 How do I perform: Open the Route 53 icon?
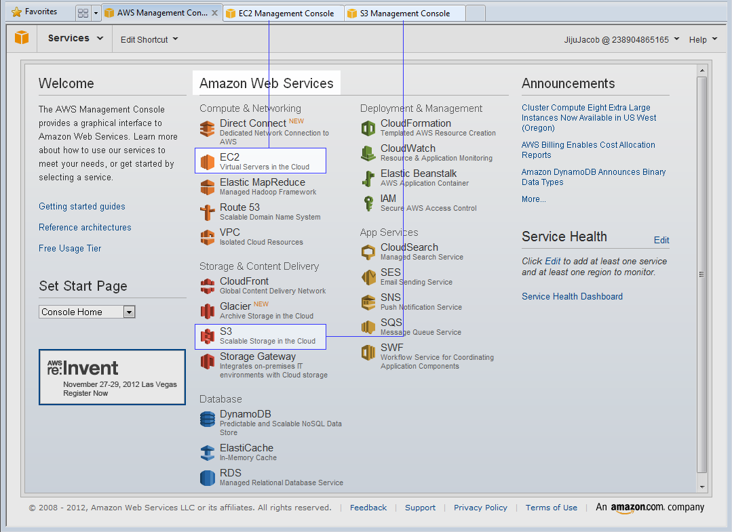[x=208, y=212]
